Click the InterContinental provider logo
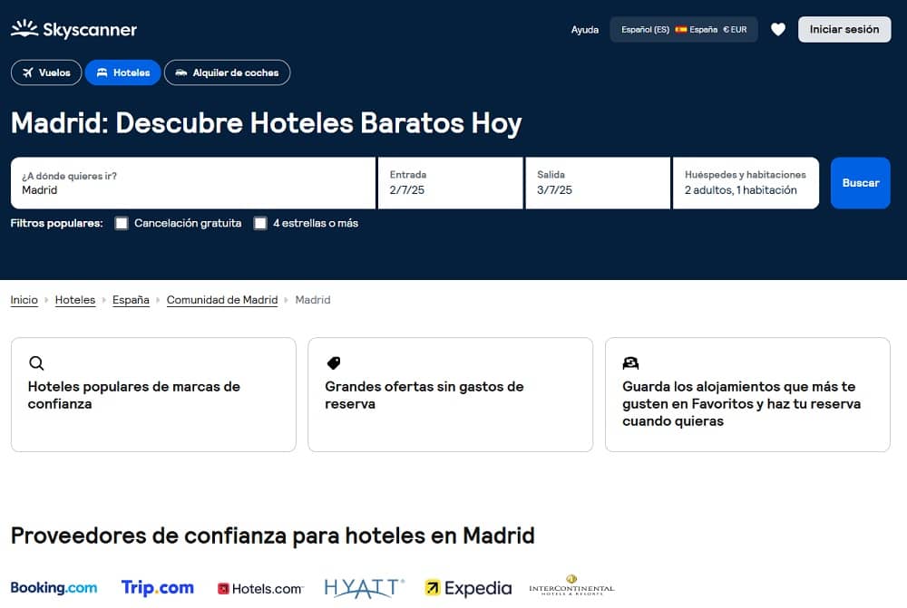 571,585
